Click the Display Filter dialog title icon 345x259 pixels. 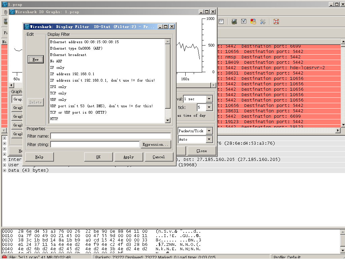pyautogui.click(x=27, y=27)
